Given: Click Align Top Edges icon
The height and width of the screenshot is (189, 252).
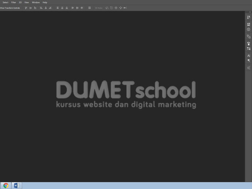Looking at the screenshot, I should [x=26, y=8].
